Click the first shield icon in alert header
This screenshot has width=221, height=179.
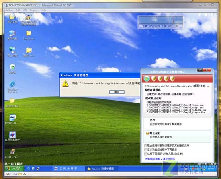153,78
